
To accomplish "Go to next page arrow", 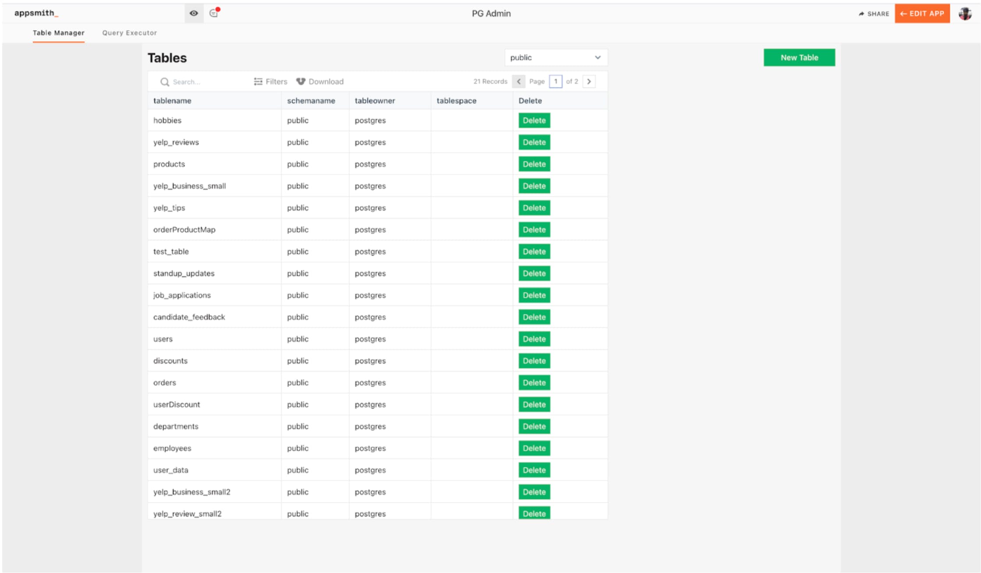I will (x=589, y=81).
